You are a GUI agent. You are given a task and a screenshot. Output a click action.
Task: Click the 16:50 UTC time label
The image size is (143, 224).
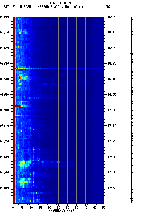pyautogui.click(x=112, y=95)
